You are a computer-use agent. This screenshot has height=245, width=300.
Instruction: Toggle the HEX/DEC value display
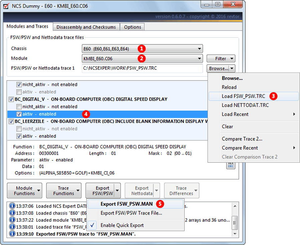tap(231, 165)
